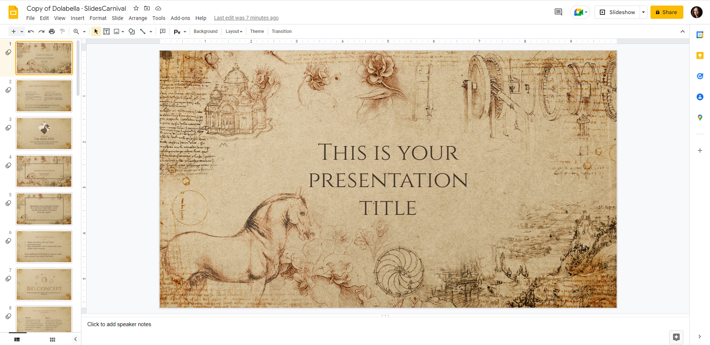Start a Google Meet call
The height and width of the screenshot is (345, 710).
point(580,12)
